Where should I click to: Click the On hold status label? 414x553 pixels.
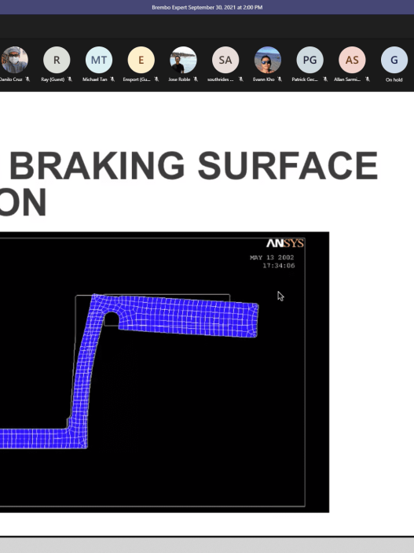(x=394, y=79)
